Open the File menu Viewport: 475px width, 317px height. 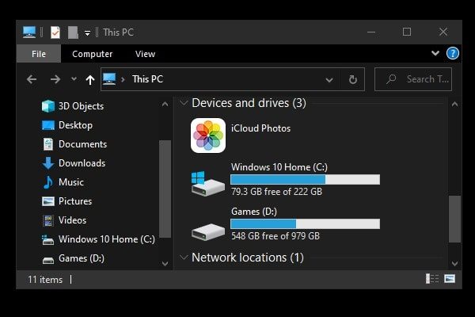click(39, 54)
